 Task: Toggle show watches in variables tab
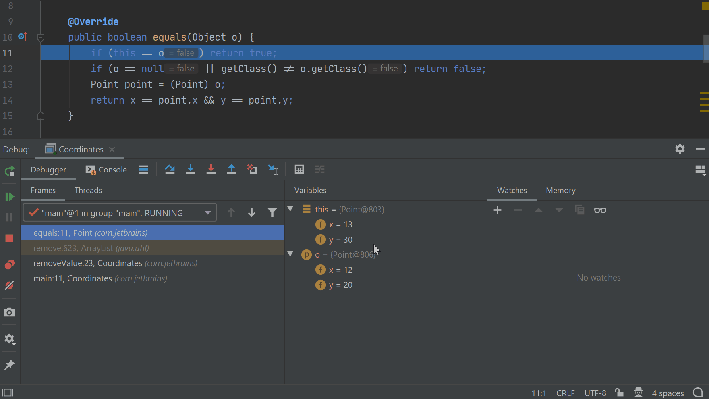click(600, 210)
